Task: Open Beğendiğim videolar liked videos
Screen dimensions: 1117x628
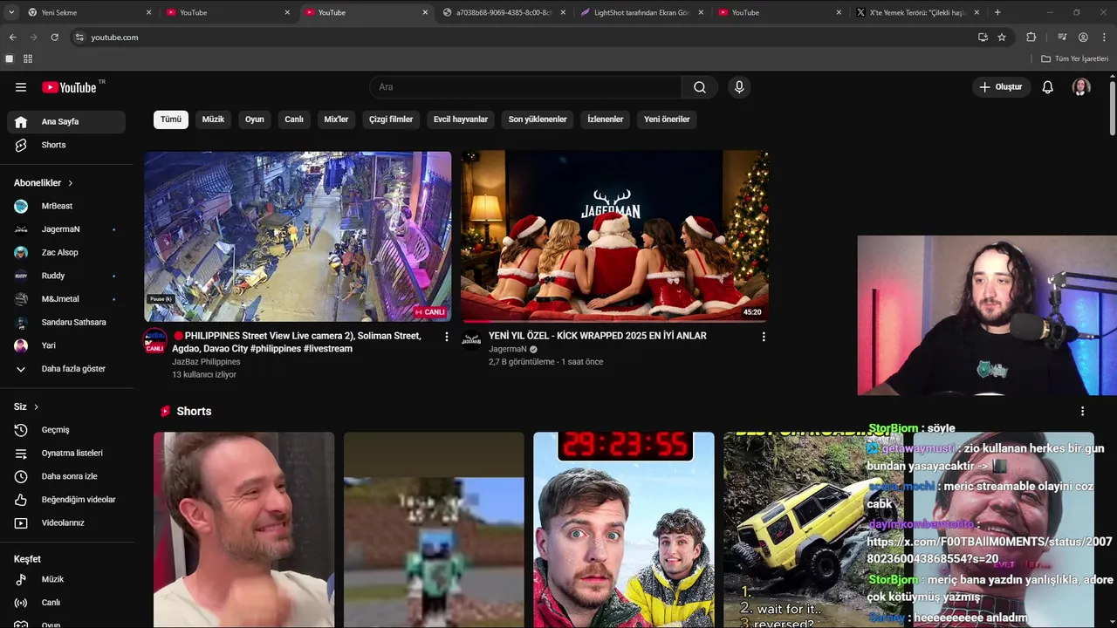Action: (66, 500)
